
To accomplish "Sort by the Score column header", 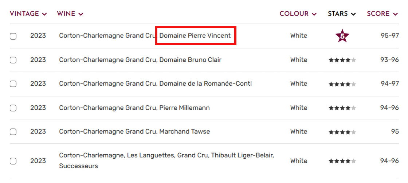I will click(x=382, y=14).
